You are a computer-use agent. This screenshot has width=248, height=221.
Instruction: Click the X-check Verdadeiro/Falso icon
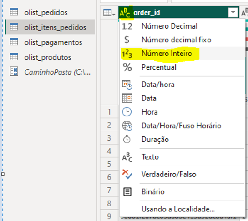click(x=127, y=174)
